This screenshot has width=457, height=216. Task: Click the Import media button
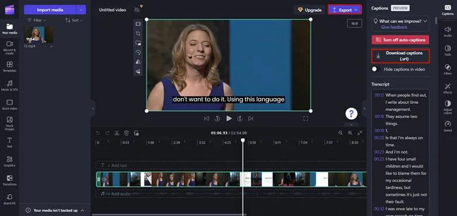[50, 10]
